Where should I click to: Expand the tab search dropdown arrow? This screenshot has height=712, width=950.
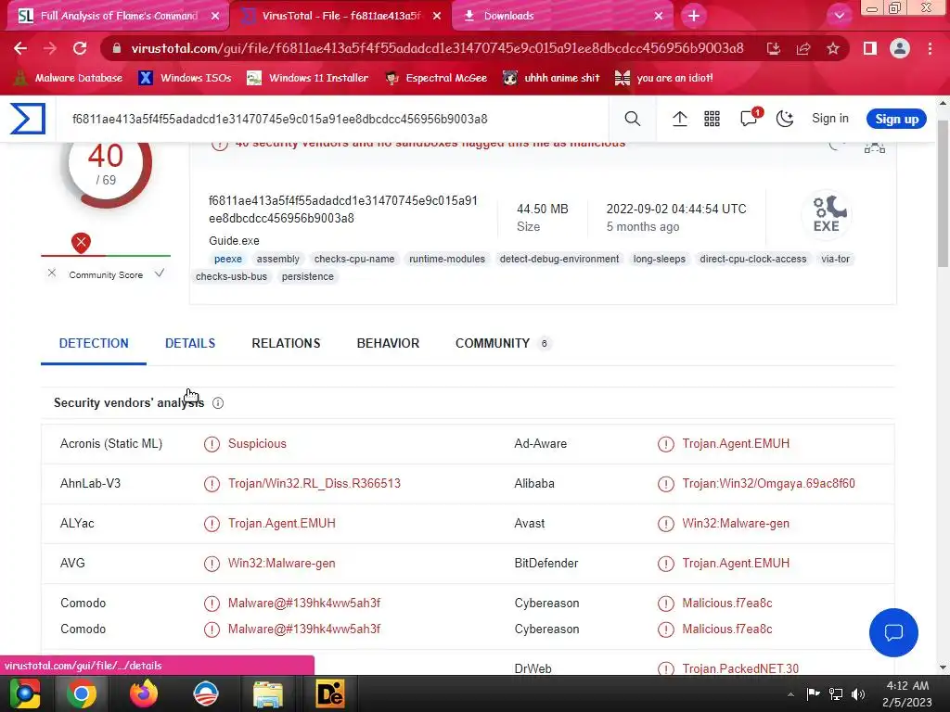click(x=839, y=16)
